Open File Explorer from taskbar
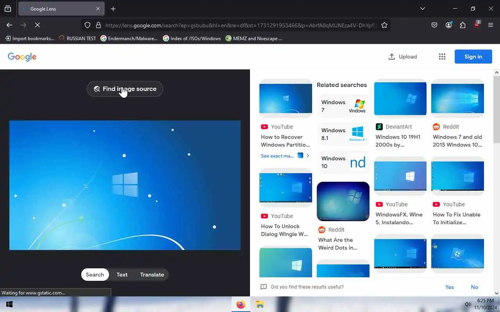This screenshot has height=312, width=500. 260,304
